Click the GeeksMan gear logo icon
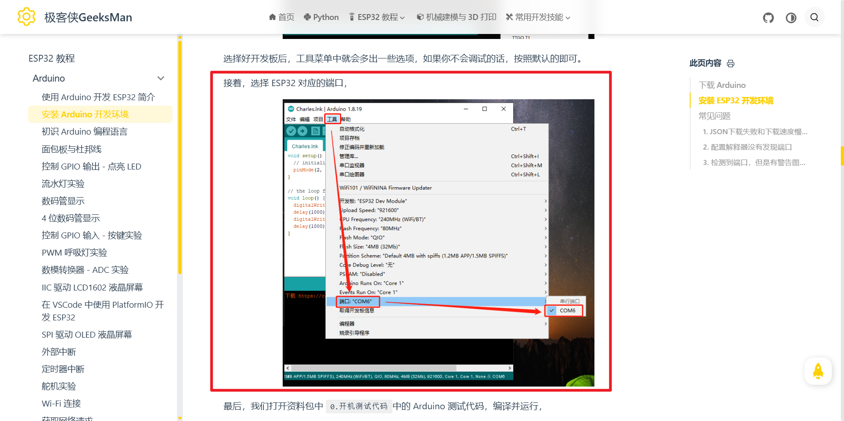The image size is (844, 421). click(26, 17)
